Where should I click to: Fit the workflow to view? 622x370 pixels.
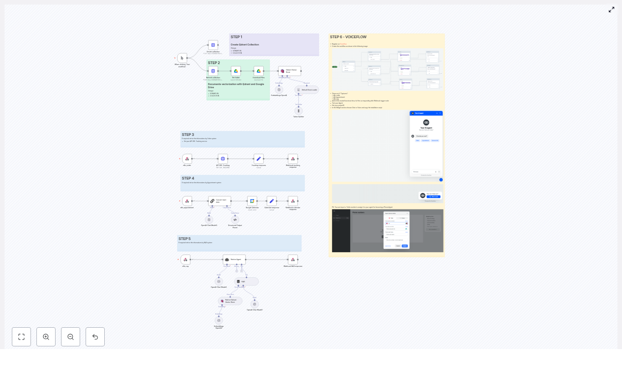pyautogui.click(x=21, y=337)
